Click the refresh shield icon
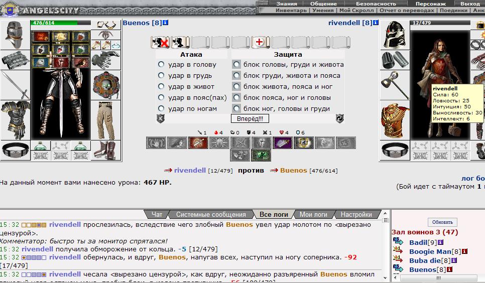 [339, 118]
